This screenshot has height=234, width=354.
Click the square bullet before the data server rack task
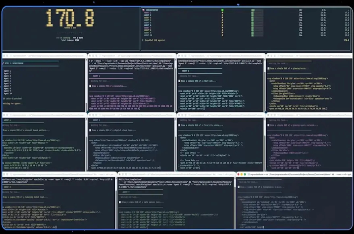[x=119, y=202]
